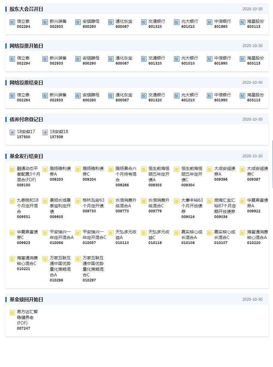Click the bond icon beside 18安徽17

tap(12, 133)
